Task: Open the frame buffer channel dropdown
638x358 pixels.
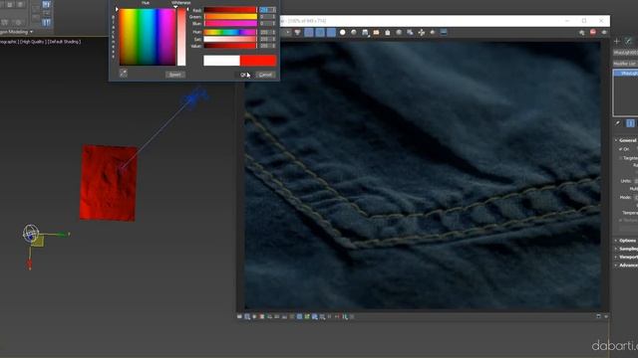Action: (x=287, y=32)
